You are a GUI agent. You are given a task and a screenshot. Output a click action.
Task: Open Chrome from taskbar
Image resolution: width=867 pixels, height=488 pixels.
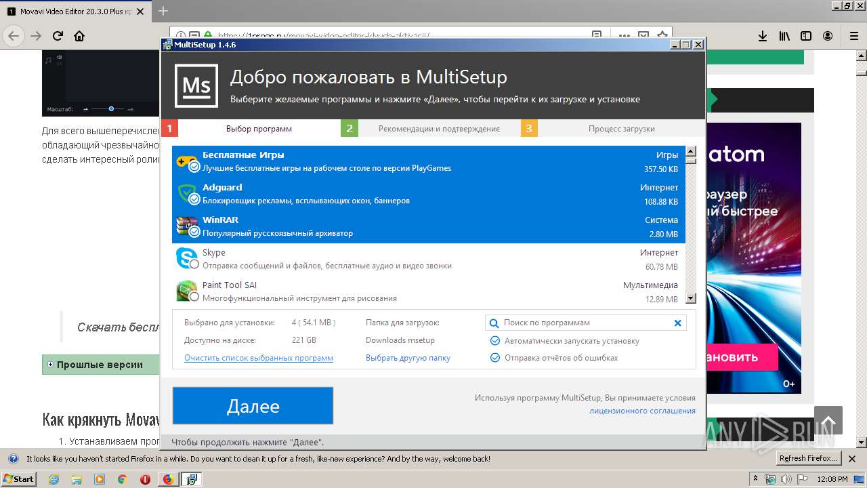pyautogui.click(x=122, y=479)
